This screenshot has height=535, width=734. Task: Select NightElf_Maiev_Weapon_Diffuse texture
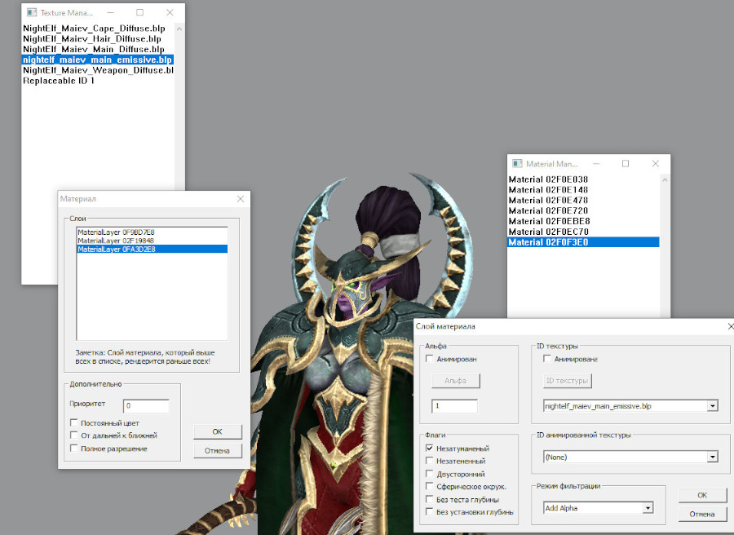pos(98,70)
